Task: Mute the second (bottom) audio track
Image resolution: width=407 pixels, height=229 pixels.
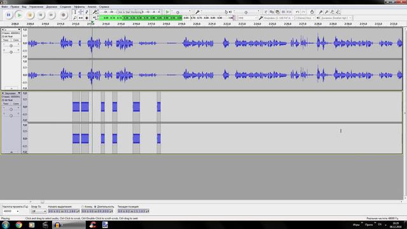Action: coord(6,104)
